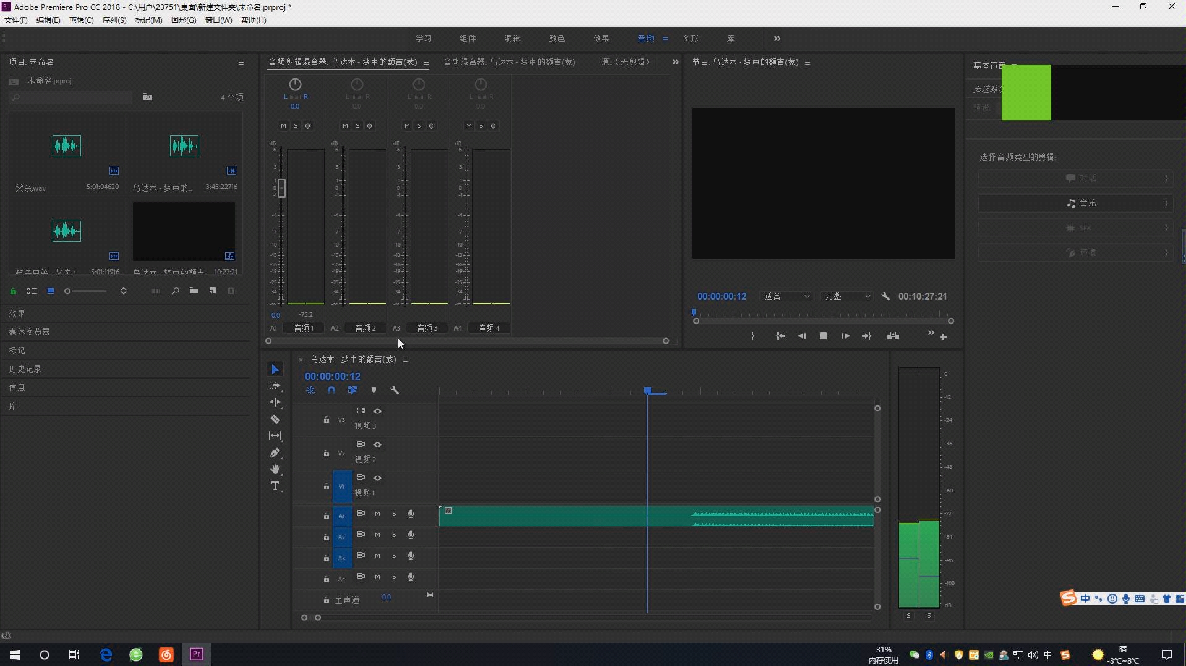Screen dimensions: 1186x666
Task: Open the 剪辑(C) menu
Action: [x=82, y=20]
